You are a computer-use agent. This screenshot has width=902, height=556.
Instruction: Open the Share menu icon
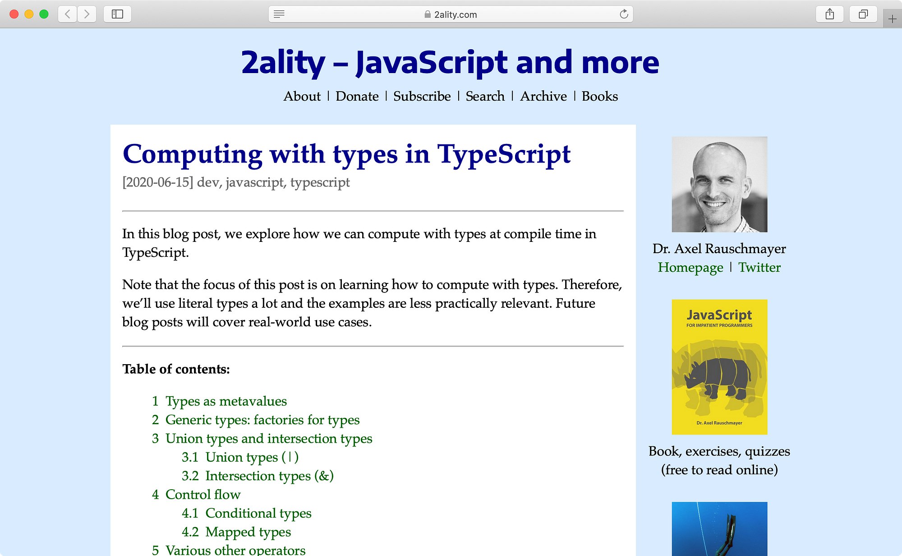pyautogui.click(x=830, y=14)
